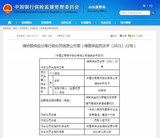This screenshot has height=138, width=160.
Task: Select the article title about 潍银保监罚决字 22号
Action: pyautogui.click(x=79, y=46)
